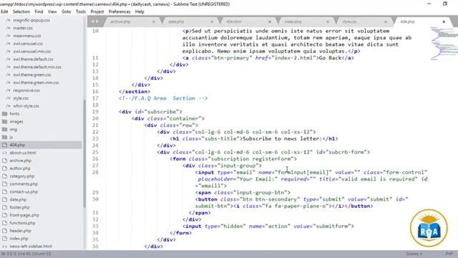Image resolution: width=458 pixels, height=258 pixels.
Task: Close the style.css tab
Action: click(386, 21)
